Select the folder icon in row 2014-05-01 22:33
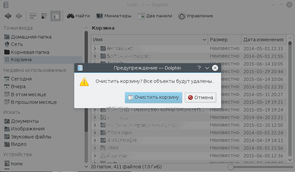The width and height of the screenshot is (295, 172). coord(103,49)
